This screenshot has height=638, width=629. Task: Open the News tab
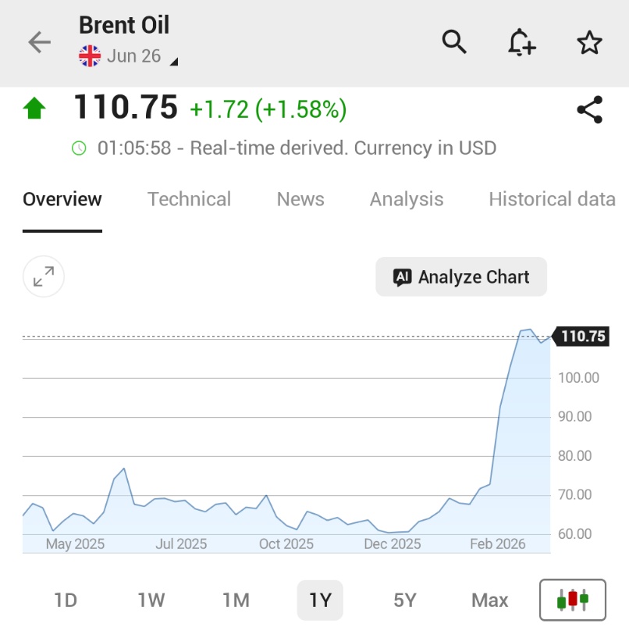click(x=300, y=199)
